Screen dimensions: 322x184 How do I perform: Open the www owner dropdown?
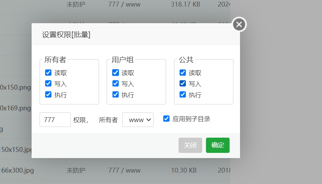point(138,120)
